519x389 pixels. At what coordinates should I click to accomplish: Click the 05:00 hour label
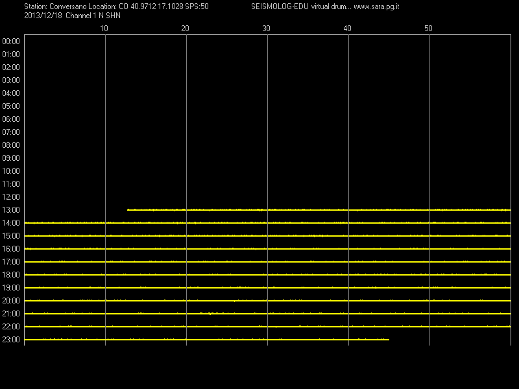click(x=11, y=106)
